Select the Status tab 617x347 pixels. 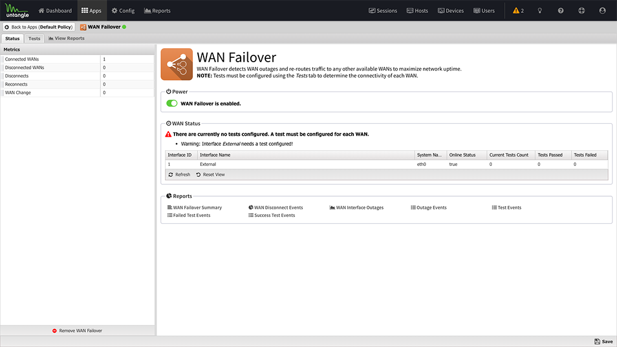12,39
